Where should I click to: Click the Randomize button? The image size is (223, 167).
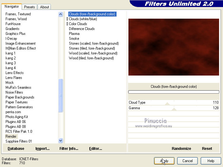(181, 148)
